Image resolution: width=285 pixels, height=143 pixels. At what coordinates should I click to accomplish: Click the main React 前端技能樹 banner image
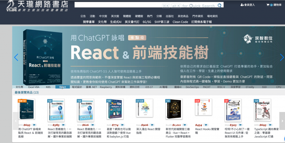point(148,56)
